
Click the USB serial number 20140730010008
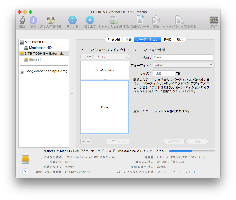tap(78, 172)
